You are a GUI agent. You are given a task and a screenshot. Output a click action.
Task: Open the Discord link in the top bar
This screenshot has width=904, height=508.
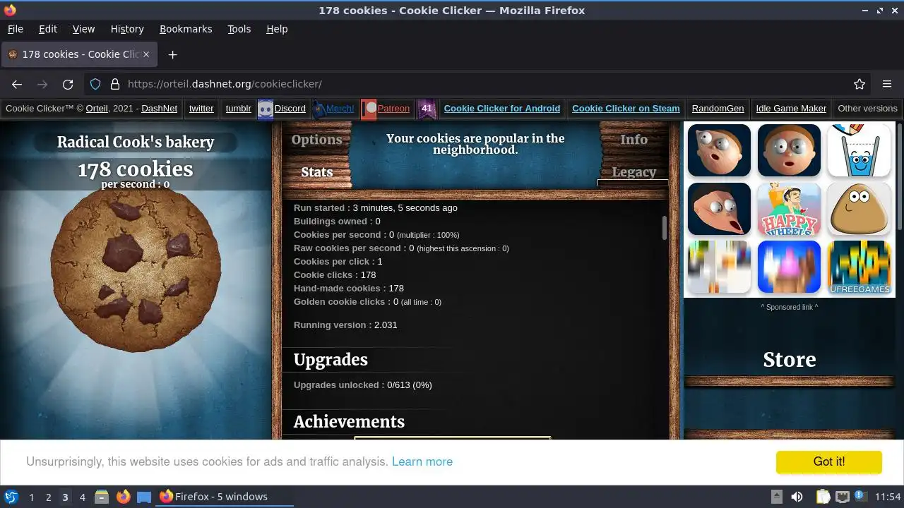point(282,109)
